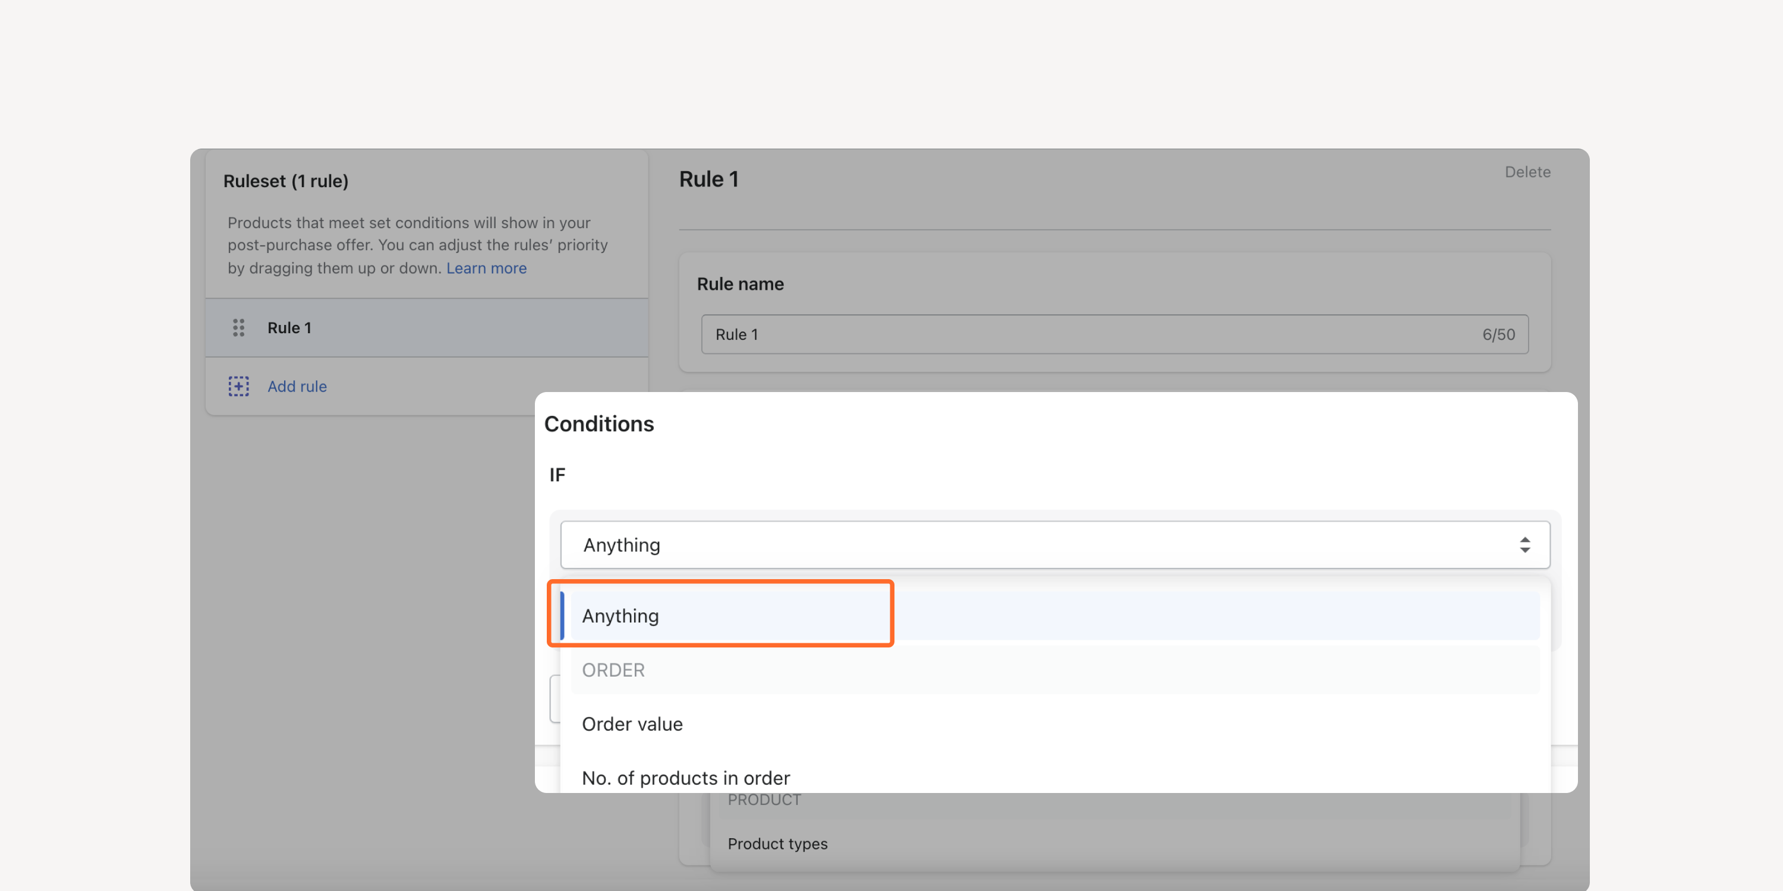This screenshot has width=1783, height=891.
Task: Open the Learn more link
Action: [x=486, y=268]
